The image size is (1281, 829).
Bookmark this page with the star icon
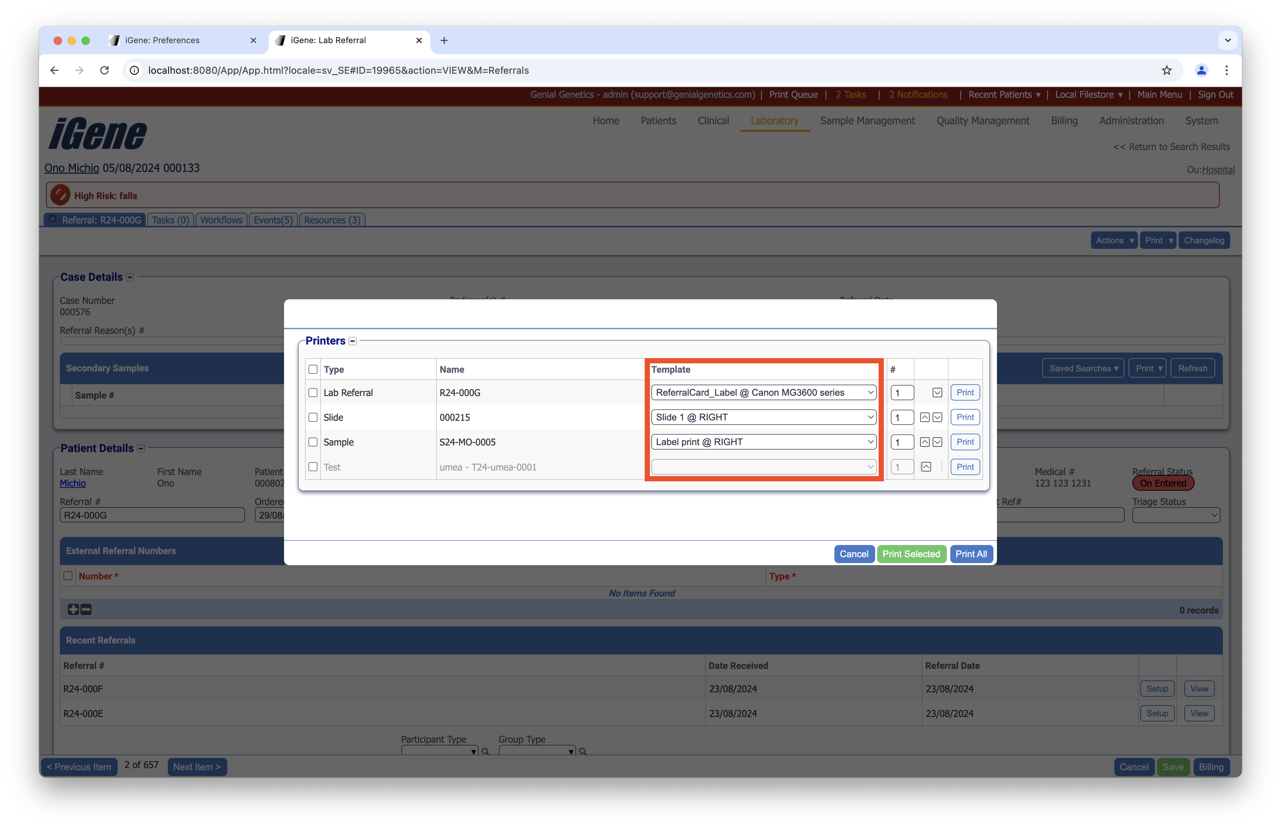1166,70
